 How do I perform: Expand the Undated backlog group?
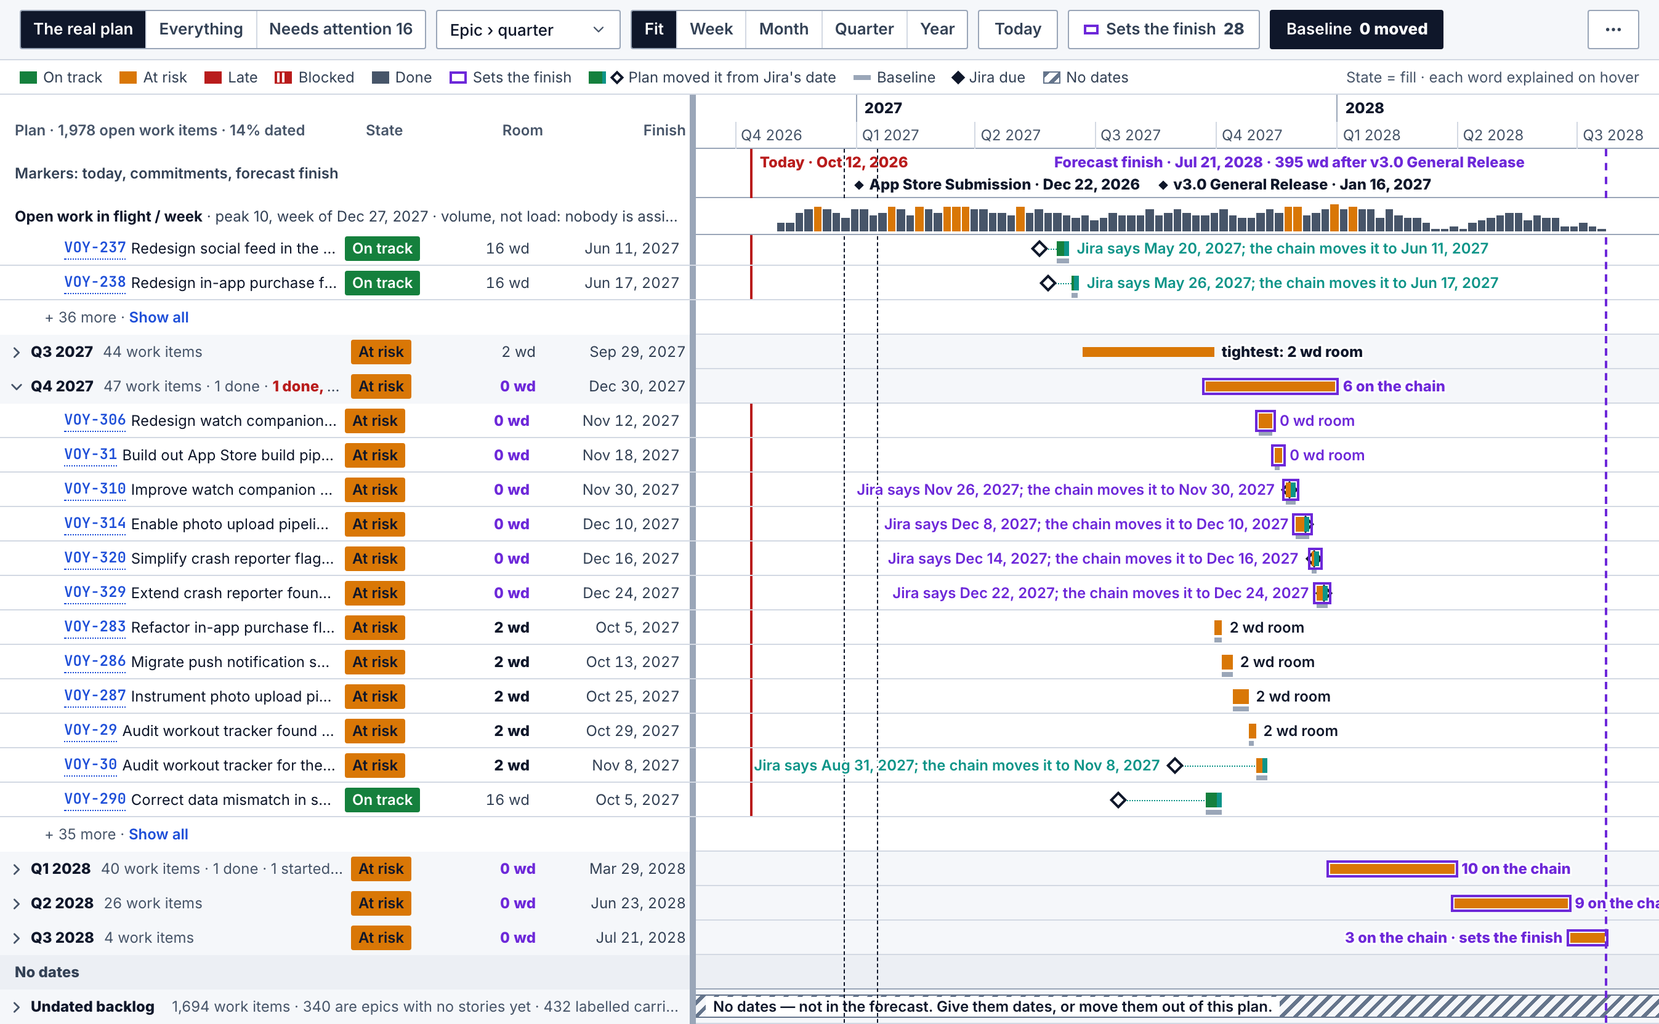[16, 1007]
